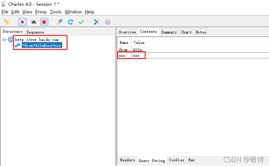
Task: Click the Name column header
Action: pyautogui.click(x=124, y=42)
